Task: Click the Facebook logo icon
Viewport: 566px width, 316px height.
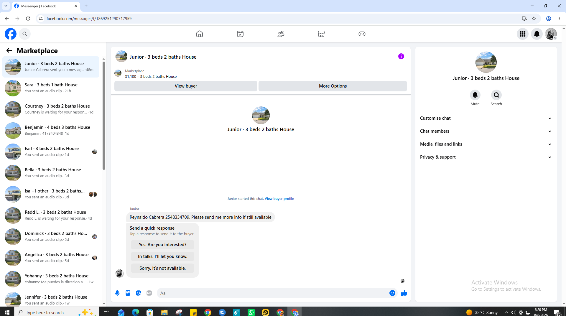Action: coord(11,34)
